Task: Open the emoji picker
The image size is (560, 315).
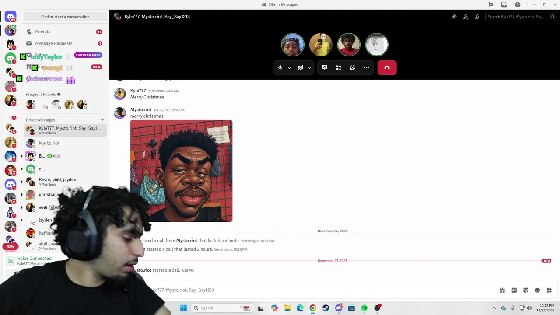Action: click(538, 290)
